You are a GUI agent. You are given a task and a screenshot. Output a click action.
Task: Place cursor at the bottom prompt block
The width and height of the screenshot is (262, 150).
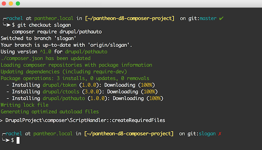pyautogui.click(x=18, y=140)
